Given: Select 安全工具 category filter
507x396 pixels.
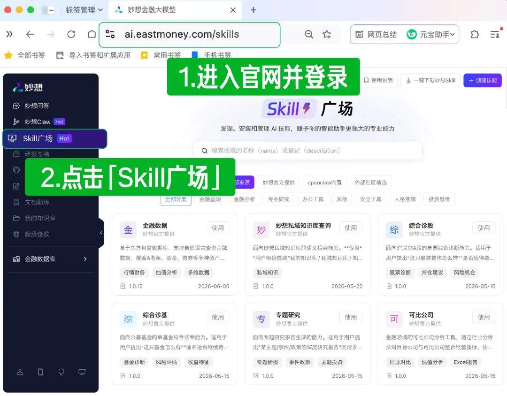Looking at the screenshot, I should coord(370,199).
